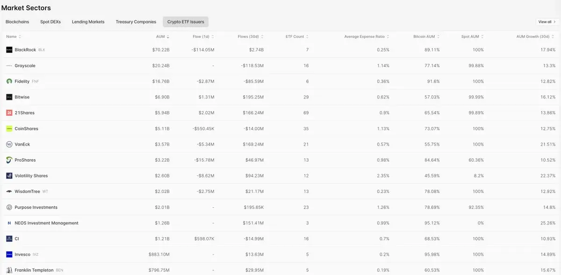
Task: Sort by Bitcoin AUM column header
Action: [427, 36]
